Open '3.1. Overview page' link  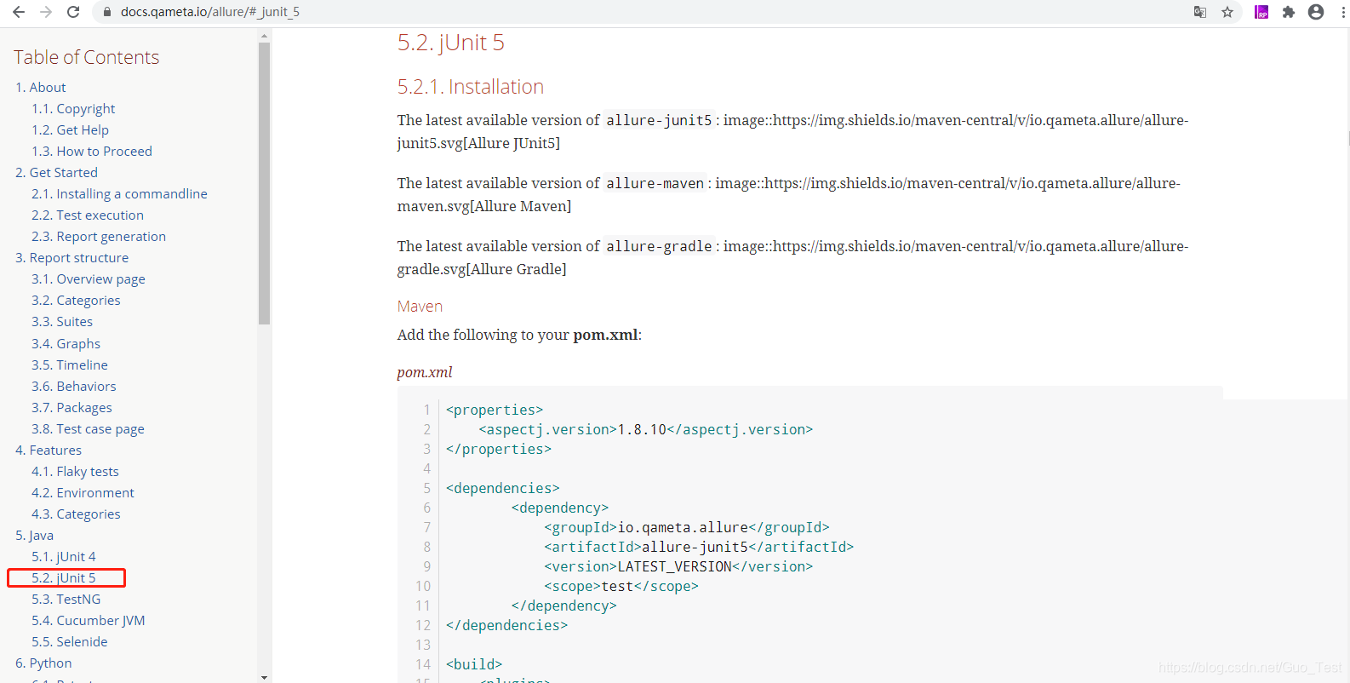88,278
